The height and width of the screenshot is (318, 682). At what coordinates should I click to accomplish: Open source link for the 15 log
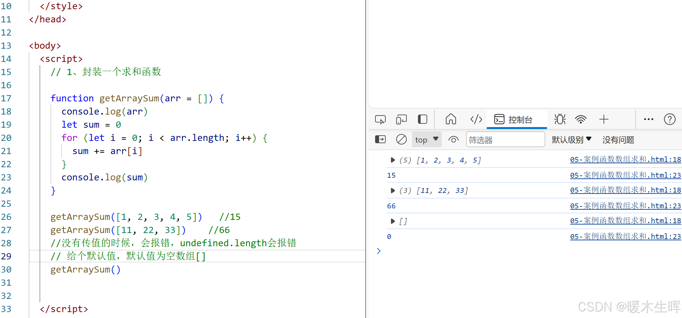coord(625,175)
